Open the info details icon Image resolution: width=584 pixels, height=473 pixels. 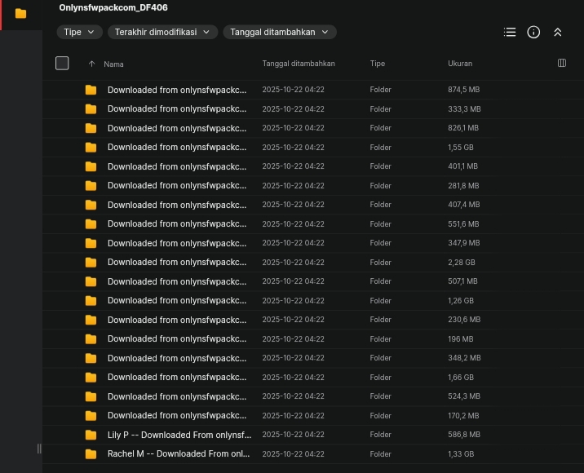tap(533, 32)
